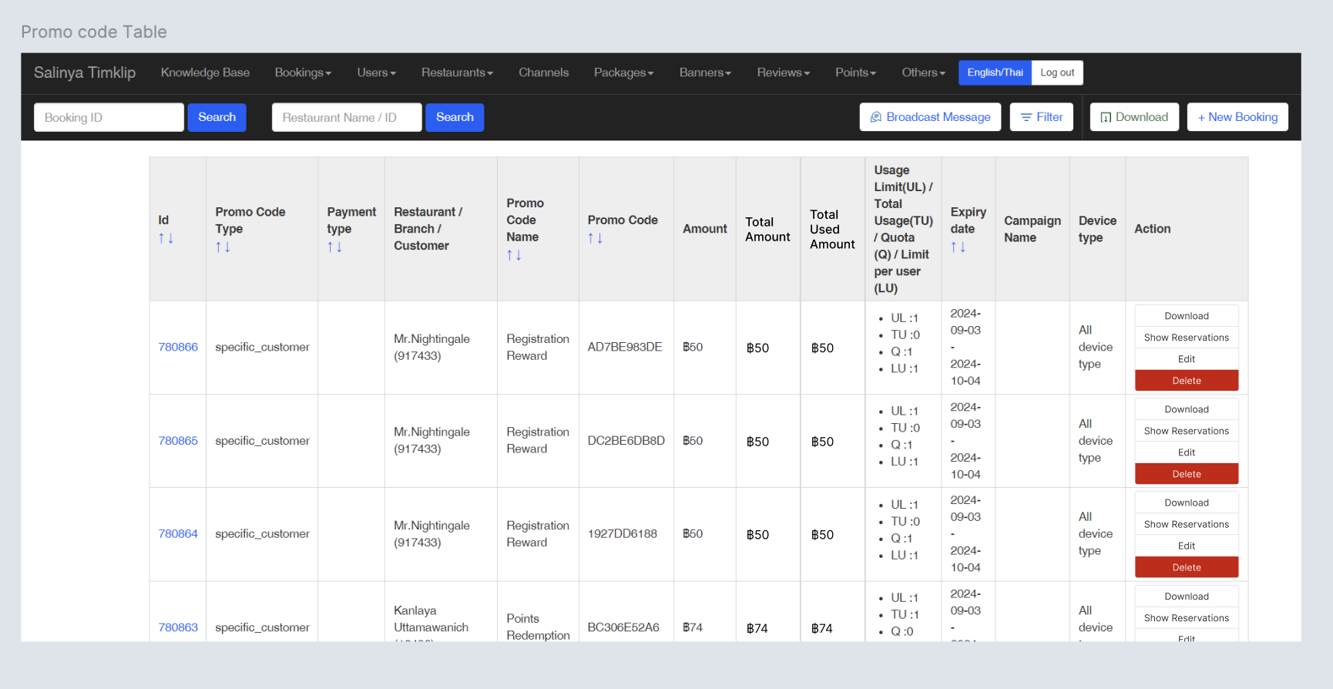Show Reservations for promo 1927DD6188
Image resolution: width=1333 pixels, height=689 pixels.
coord(1186,524)
